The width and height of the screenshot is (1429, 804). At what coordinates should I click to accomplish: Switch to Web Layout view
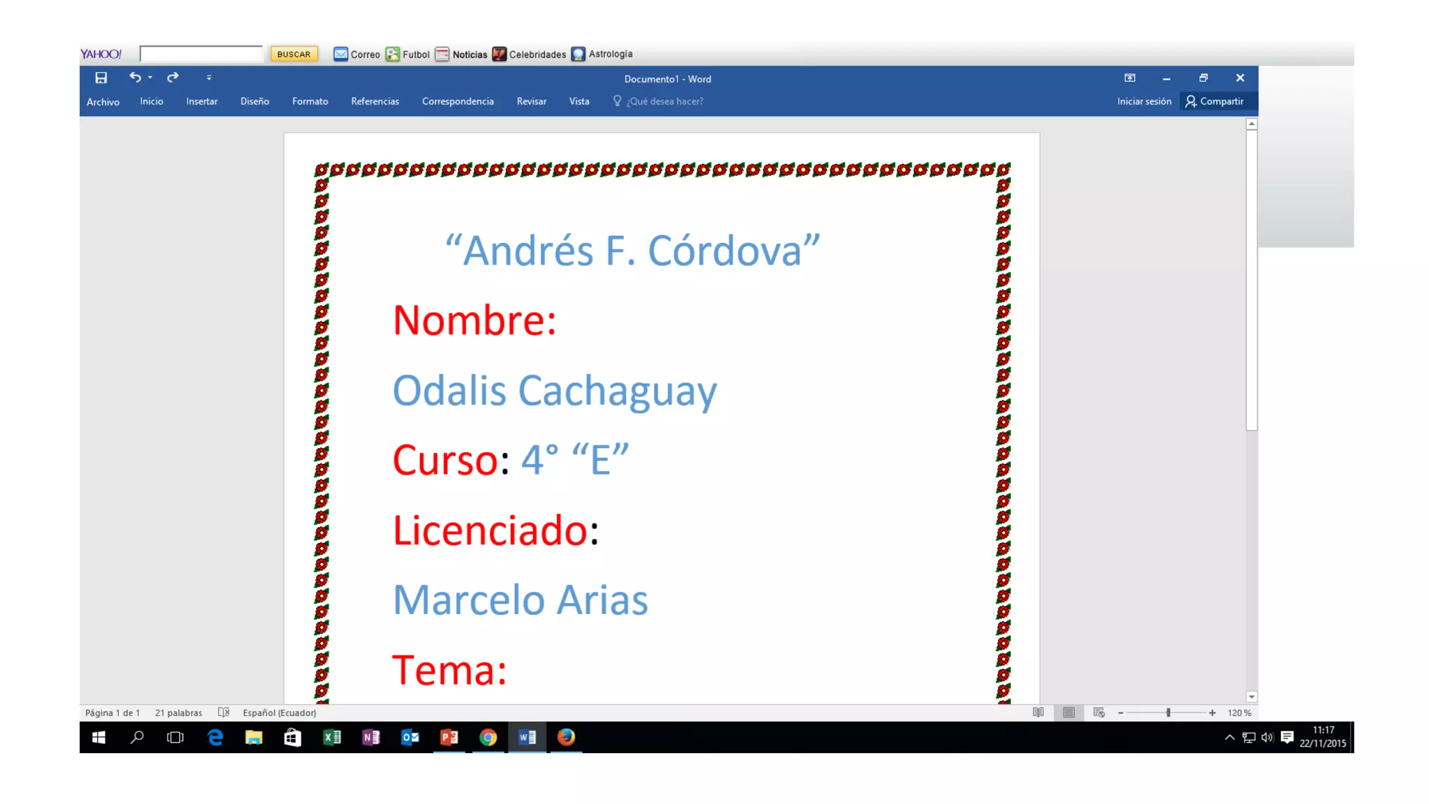(x=1099, y=713)
